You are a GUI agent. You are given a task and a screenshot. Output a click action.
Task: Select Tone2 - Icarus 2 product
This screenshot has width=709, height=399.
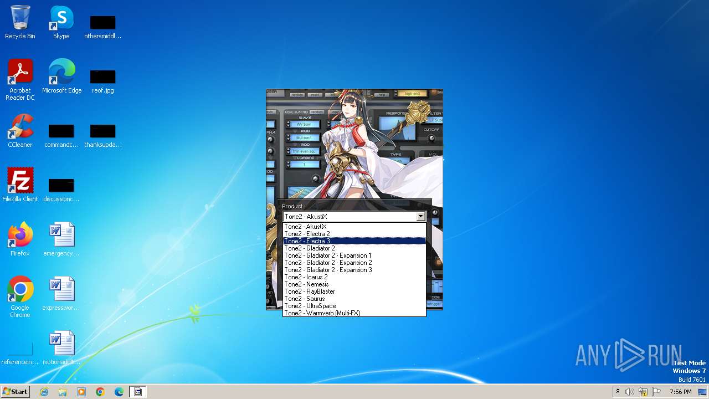[354, 277]
